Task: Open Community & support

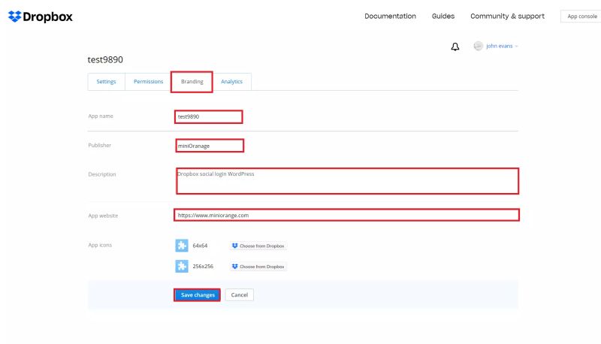Action: tap(508, 16)
